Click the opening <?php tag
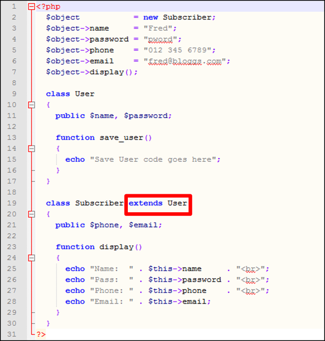Screen dimensions: 325x341 pyautogui.click(x=48, y=6)
